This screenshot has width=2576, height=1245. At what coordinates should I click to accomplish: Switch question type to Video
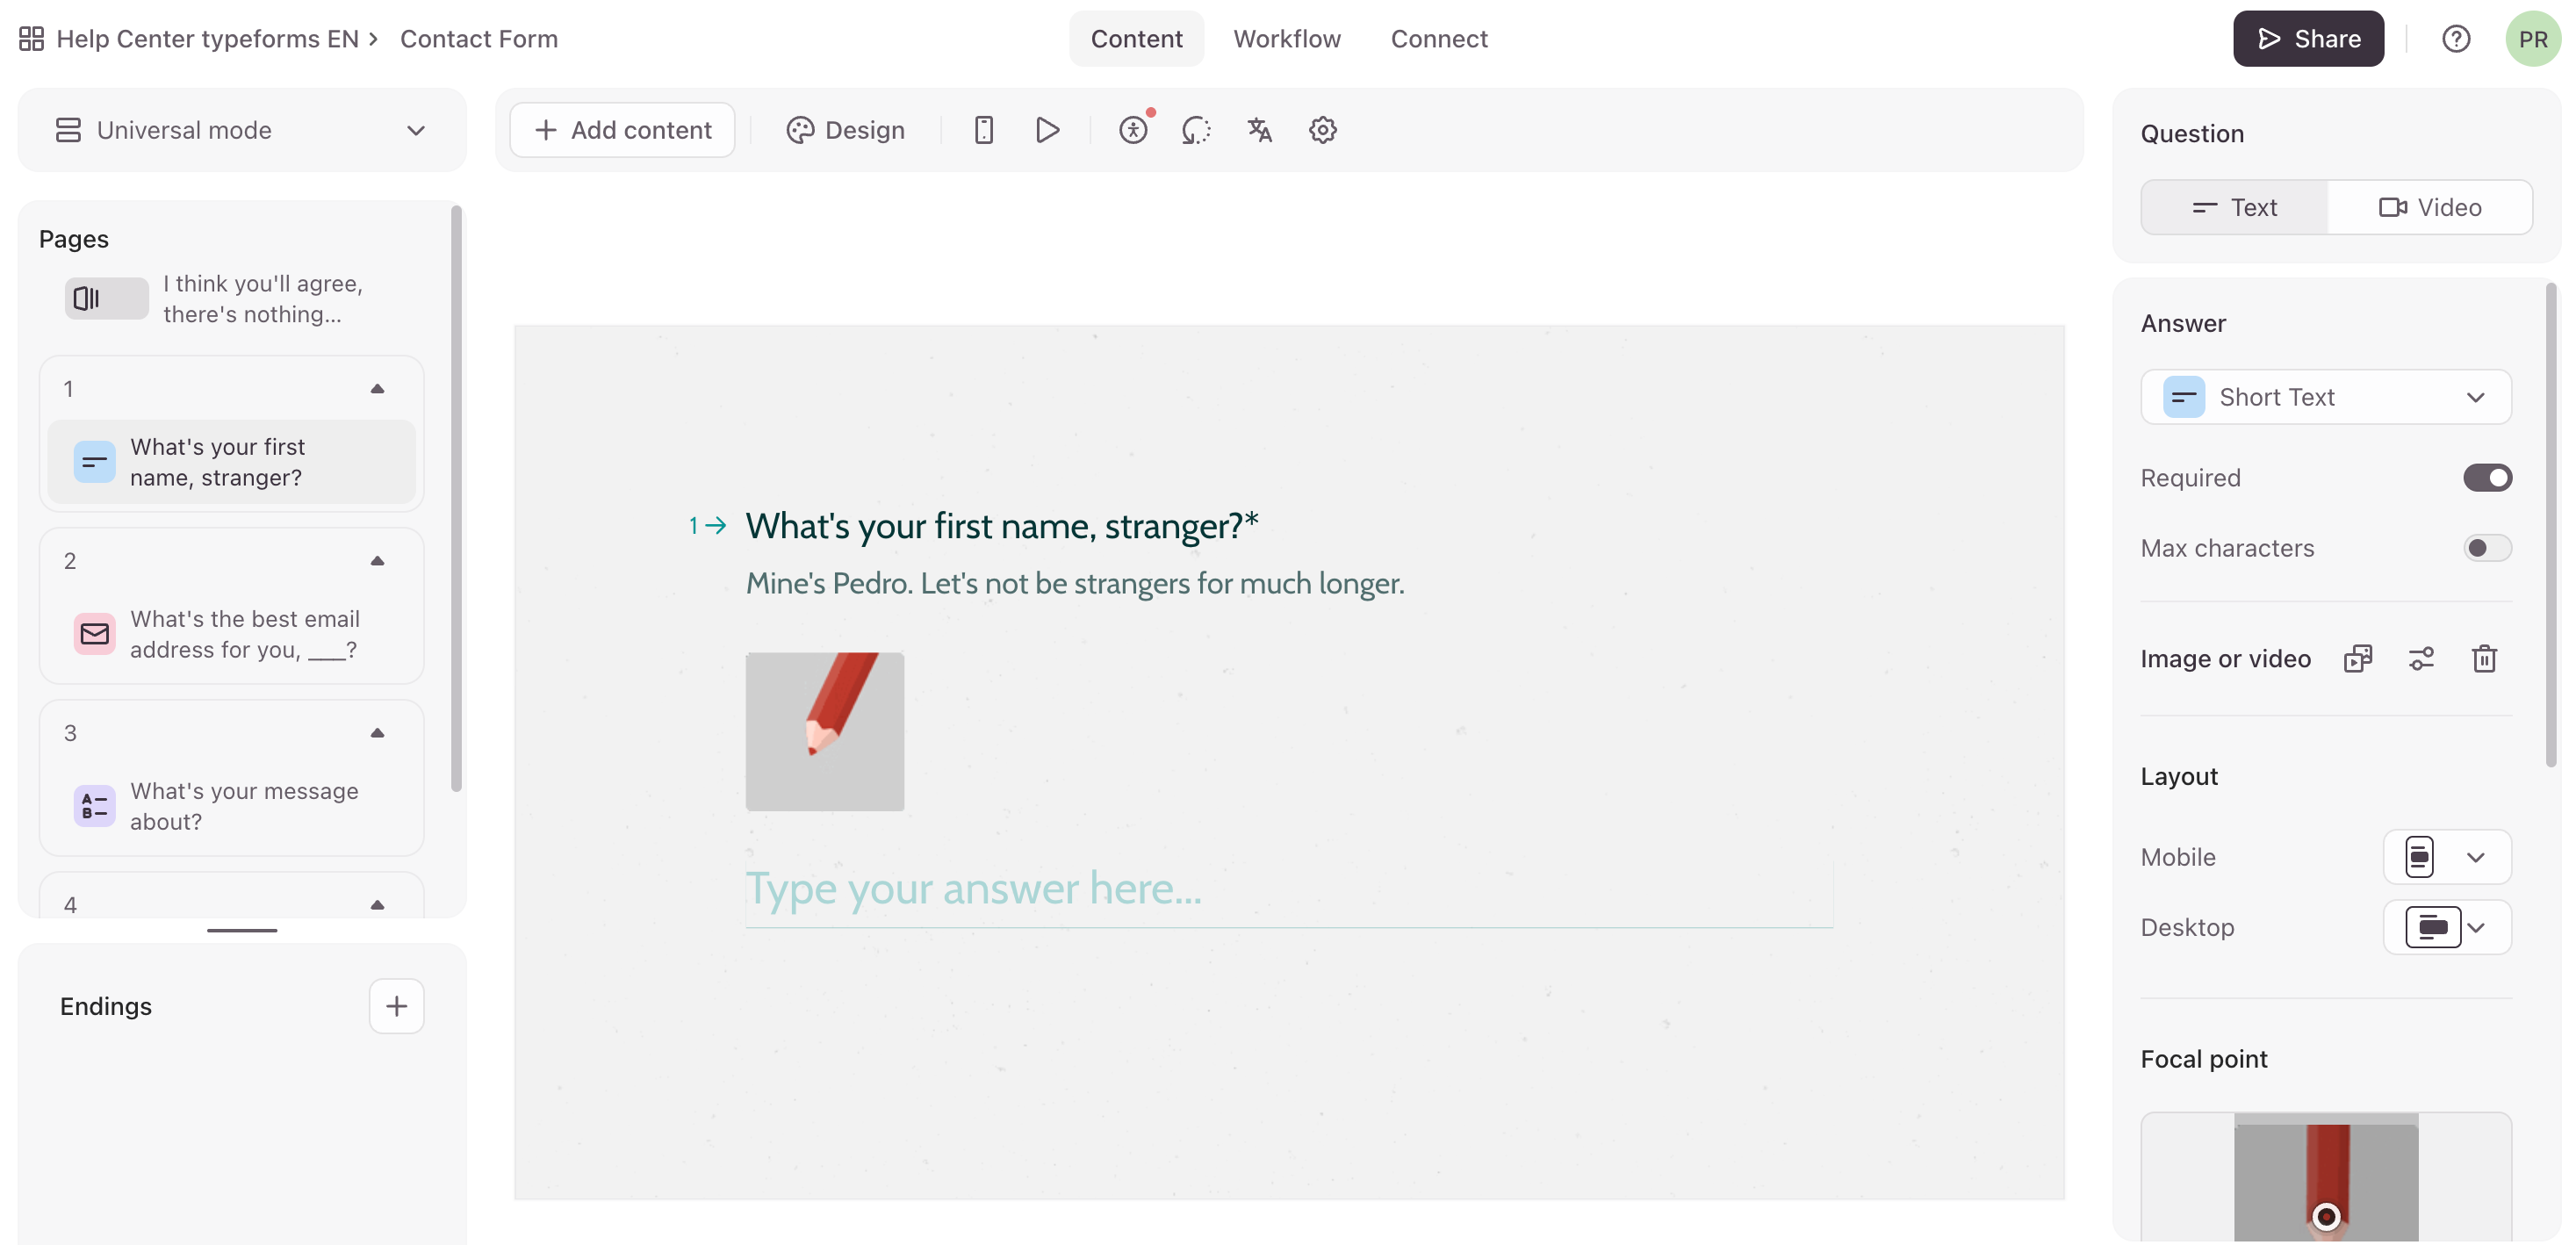coord(2429,207)
